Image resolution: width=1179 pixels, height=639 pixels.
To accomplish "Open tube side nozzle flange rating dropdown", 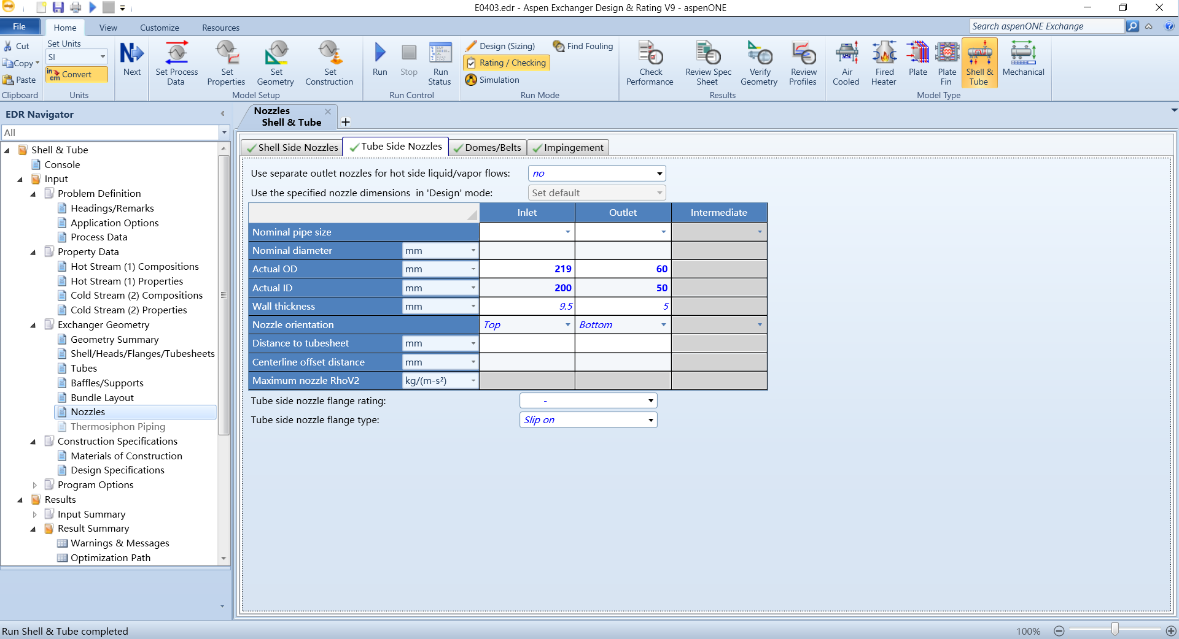I will pos(651,400).
